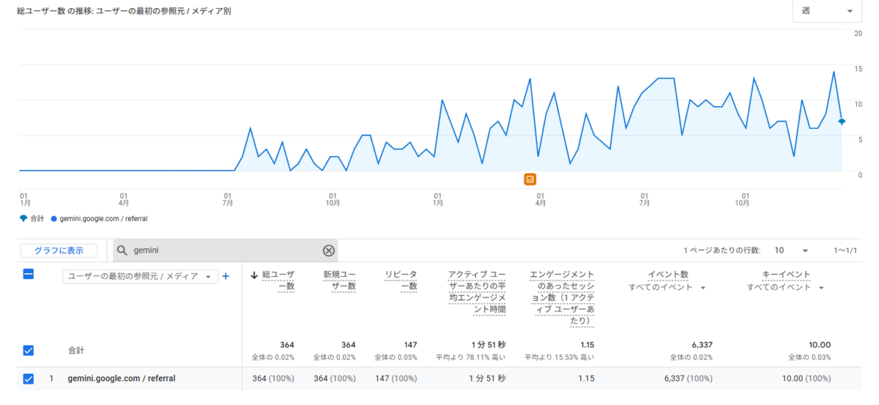
Task: Click the orange annotation marker on chart
Action: (x=530, y=179)
